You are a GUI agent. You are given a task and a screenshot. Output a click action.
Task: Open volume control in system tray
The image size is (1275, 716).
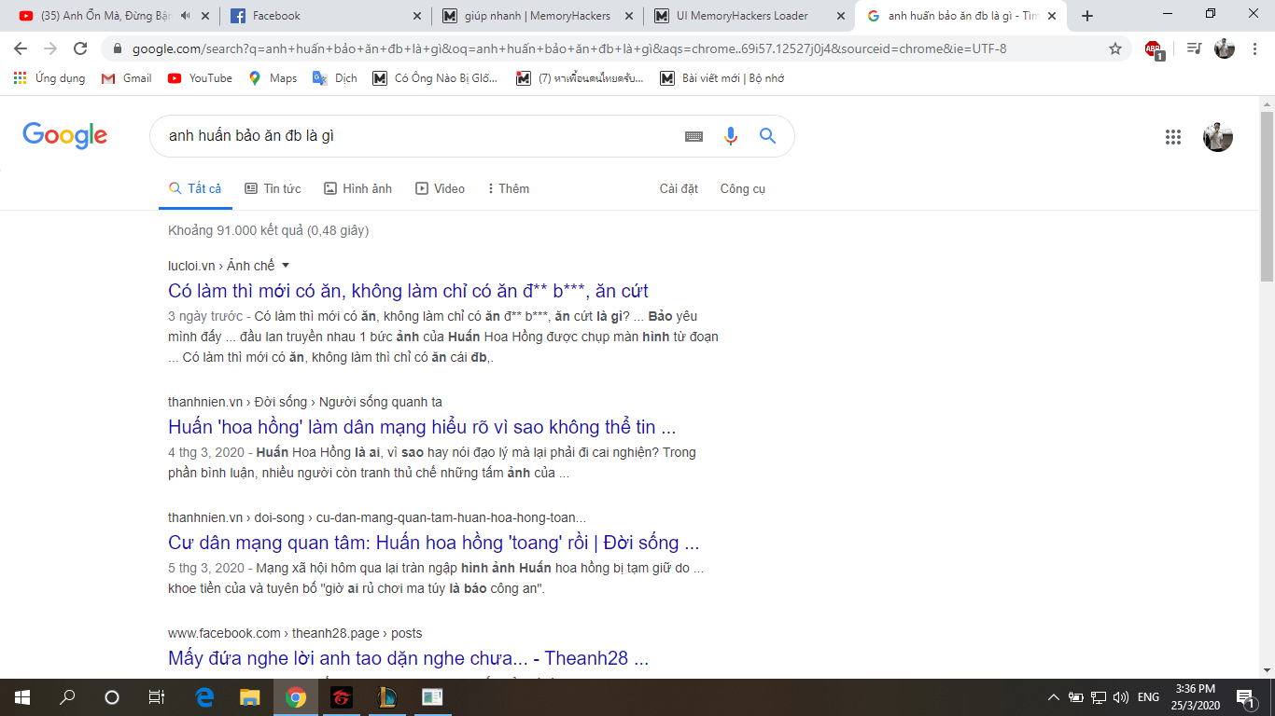[x=1121, y=696]
